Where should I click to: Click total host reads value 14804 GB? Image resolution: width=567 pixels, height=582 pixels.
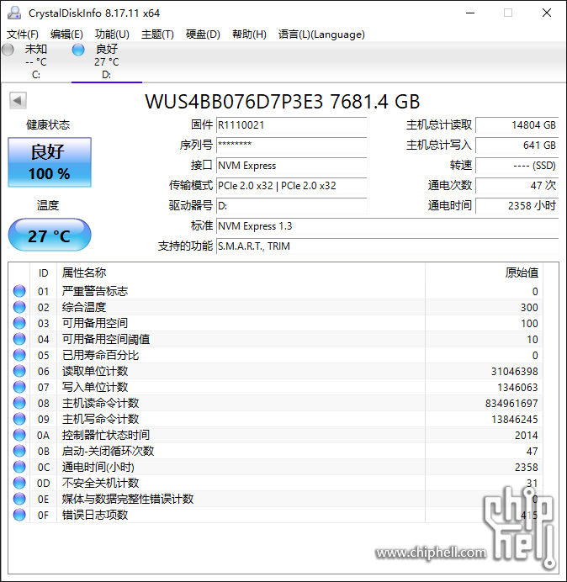pos(517,125)
